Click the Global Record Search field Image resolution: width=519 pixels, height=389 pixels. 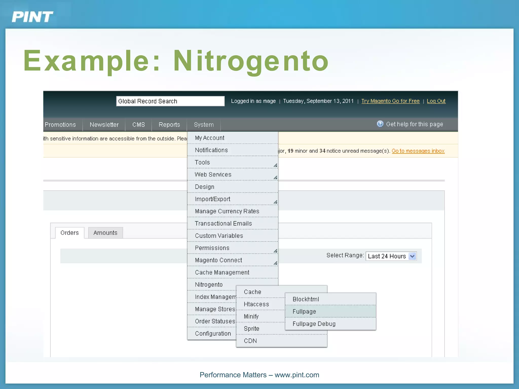click(170, 101)
